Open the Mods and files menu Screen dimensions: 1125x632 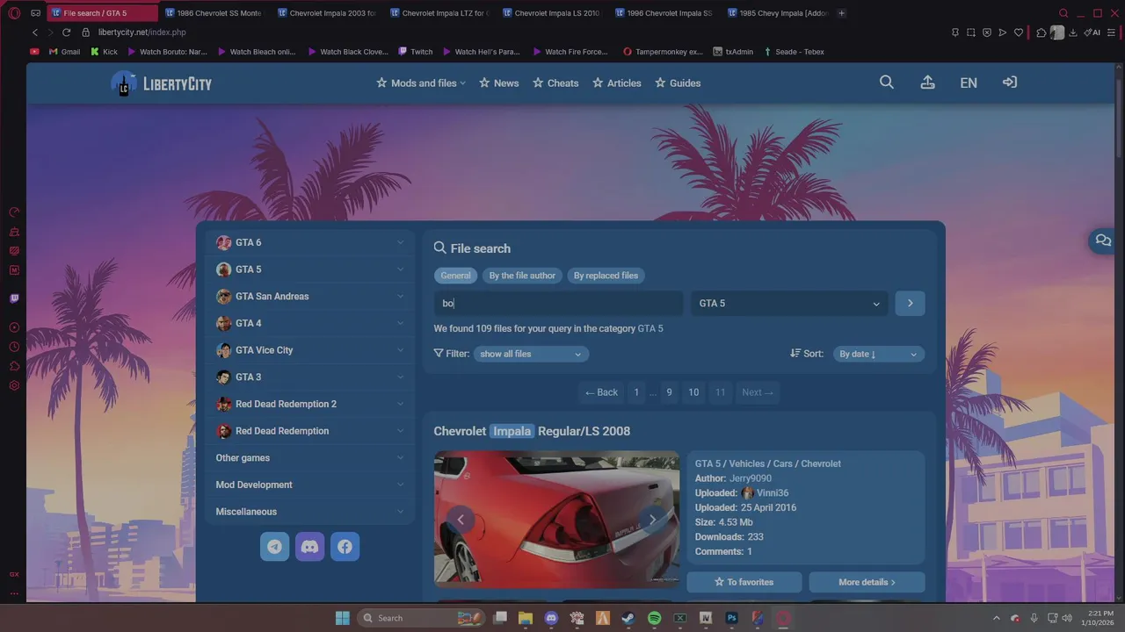click(421, 83)
